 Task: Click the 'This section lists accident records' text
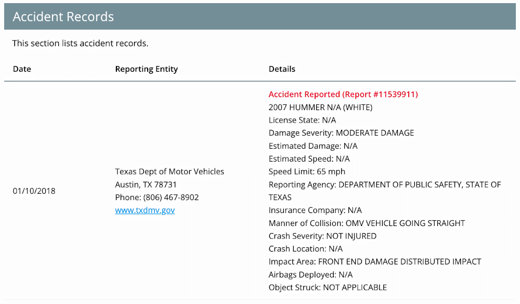[80, 44]
